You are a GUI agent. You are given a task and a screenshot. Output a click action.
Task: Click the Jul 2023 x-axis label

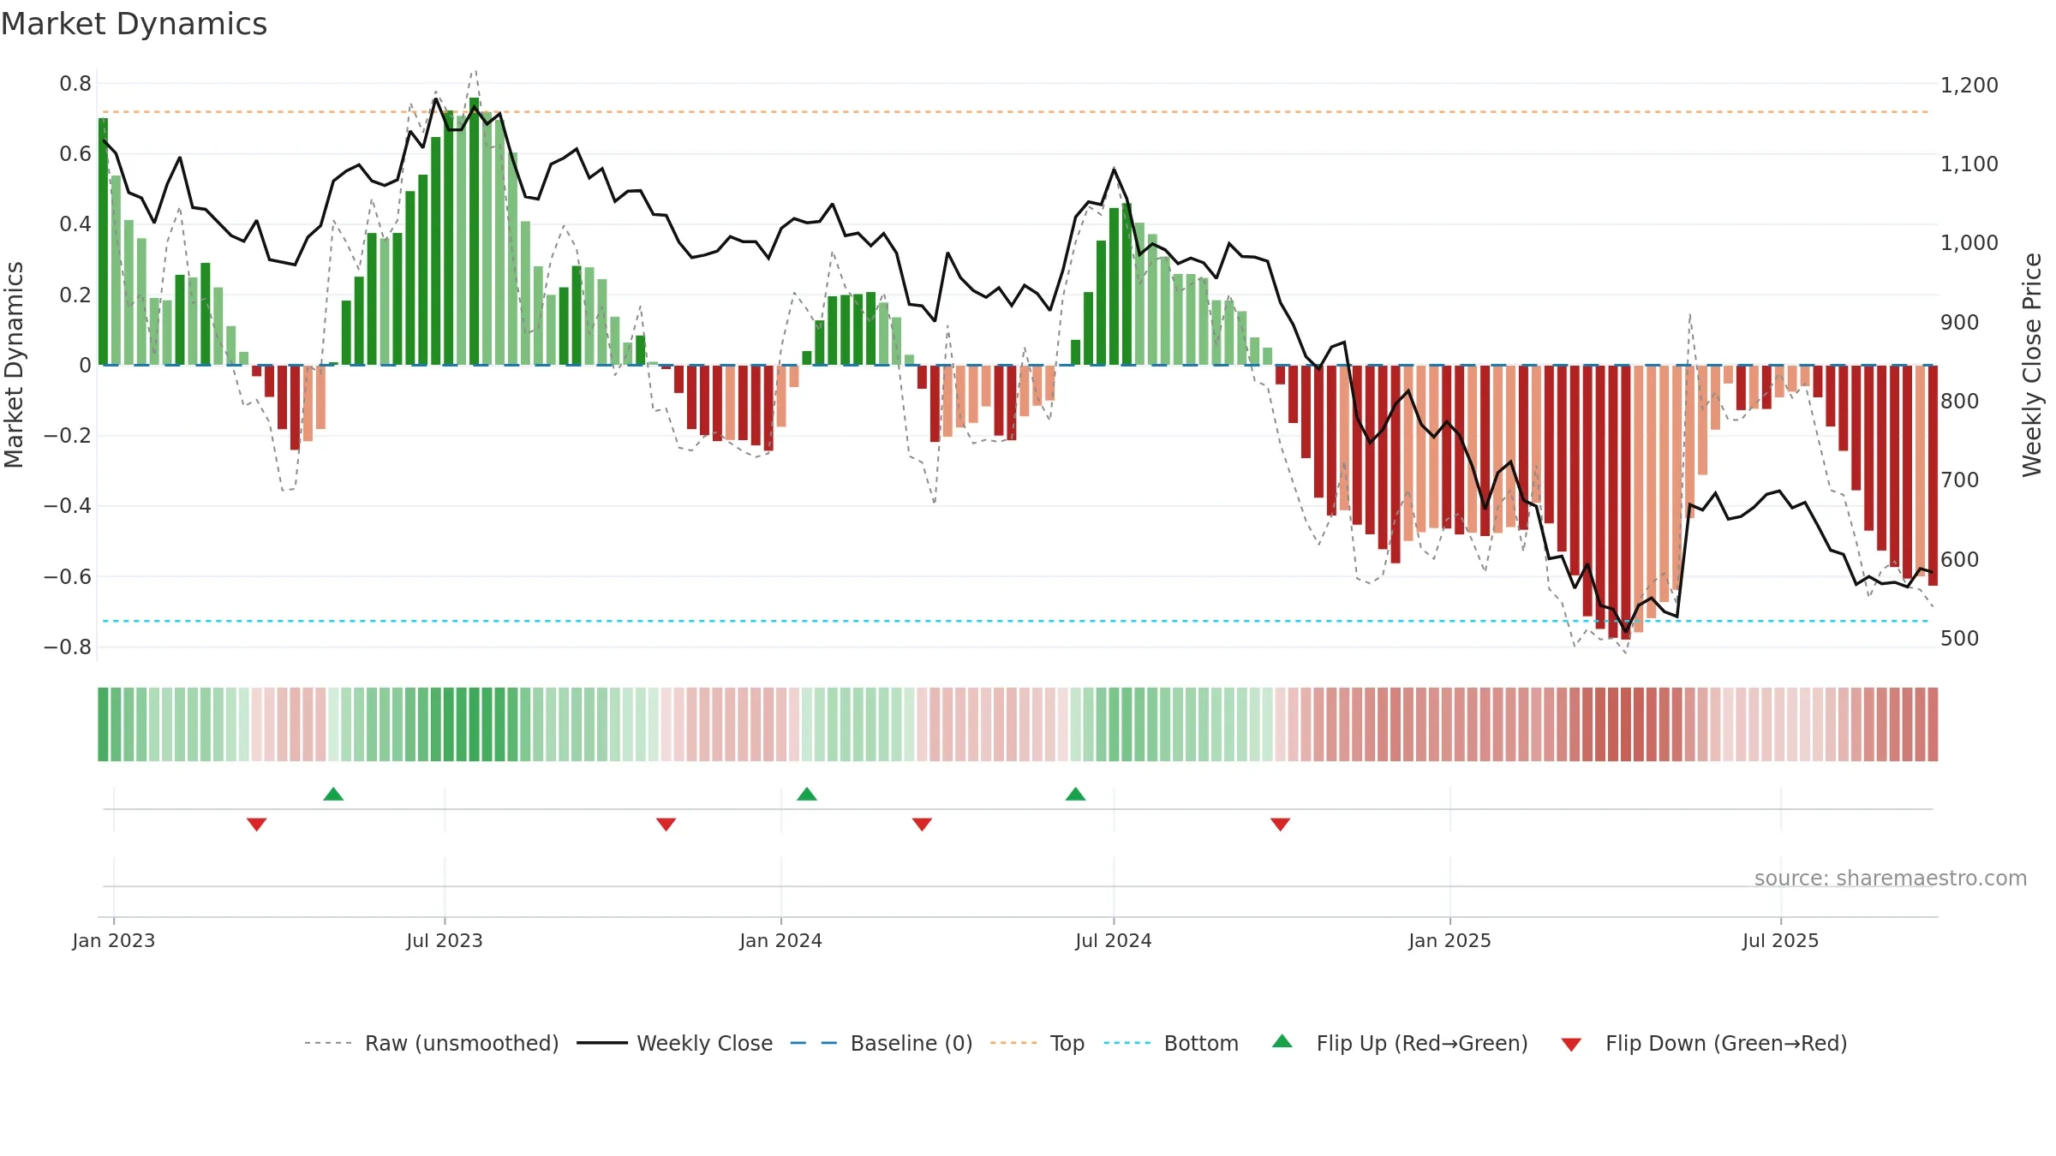click(445, 940)
